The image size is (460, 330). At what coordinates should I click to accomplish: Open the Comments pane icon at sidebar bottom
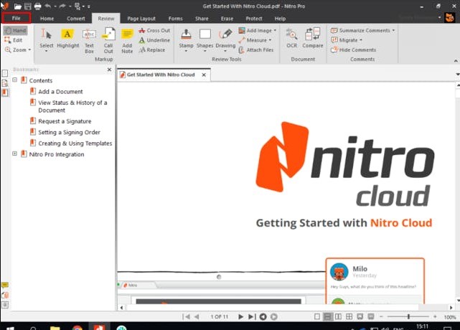[5, 285]
